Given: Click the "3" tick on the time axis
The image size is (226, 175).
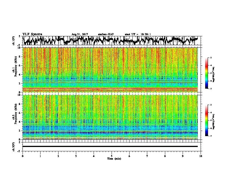Looking at the screenshot, I should tap(76, 156).
